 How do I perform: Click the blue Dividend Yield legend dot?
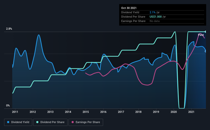pos(8,122)
